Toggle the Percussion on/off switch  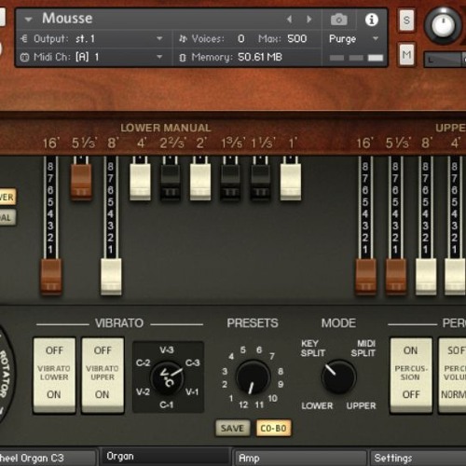pyautogui.click(x=411, y=375)
